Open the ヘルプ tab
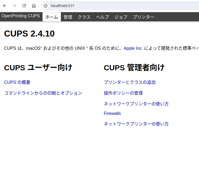The width and height of the screenshot is (199, 169). click(x=102, y=17)
